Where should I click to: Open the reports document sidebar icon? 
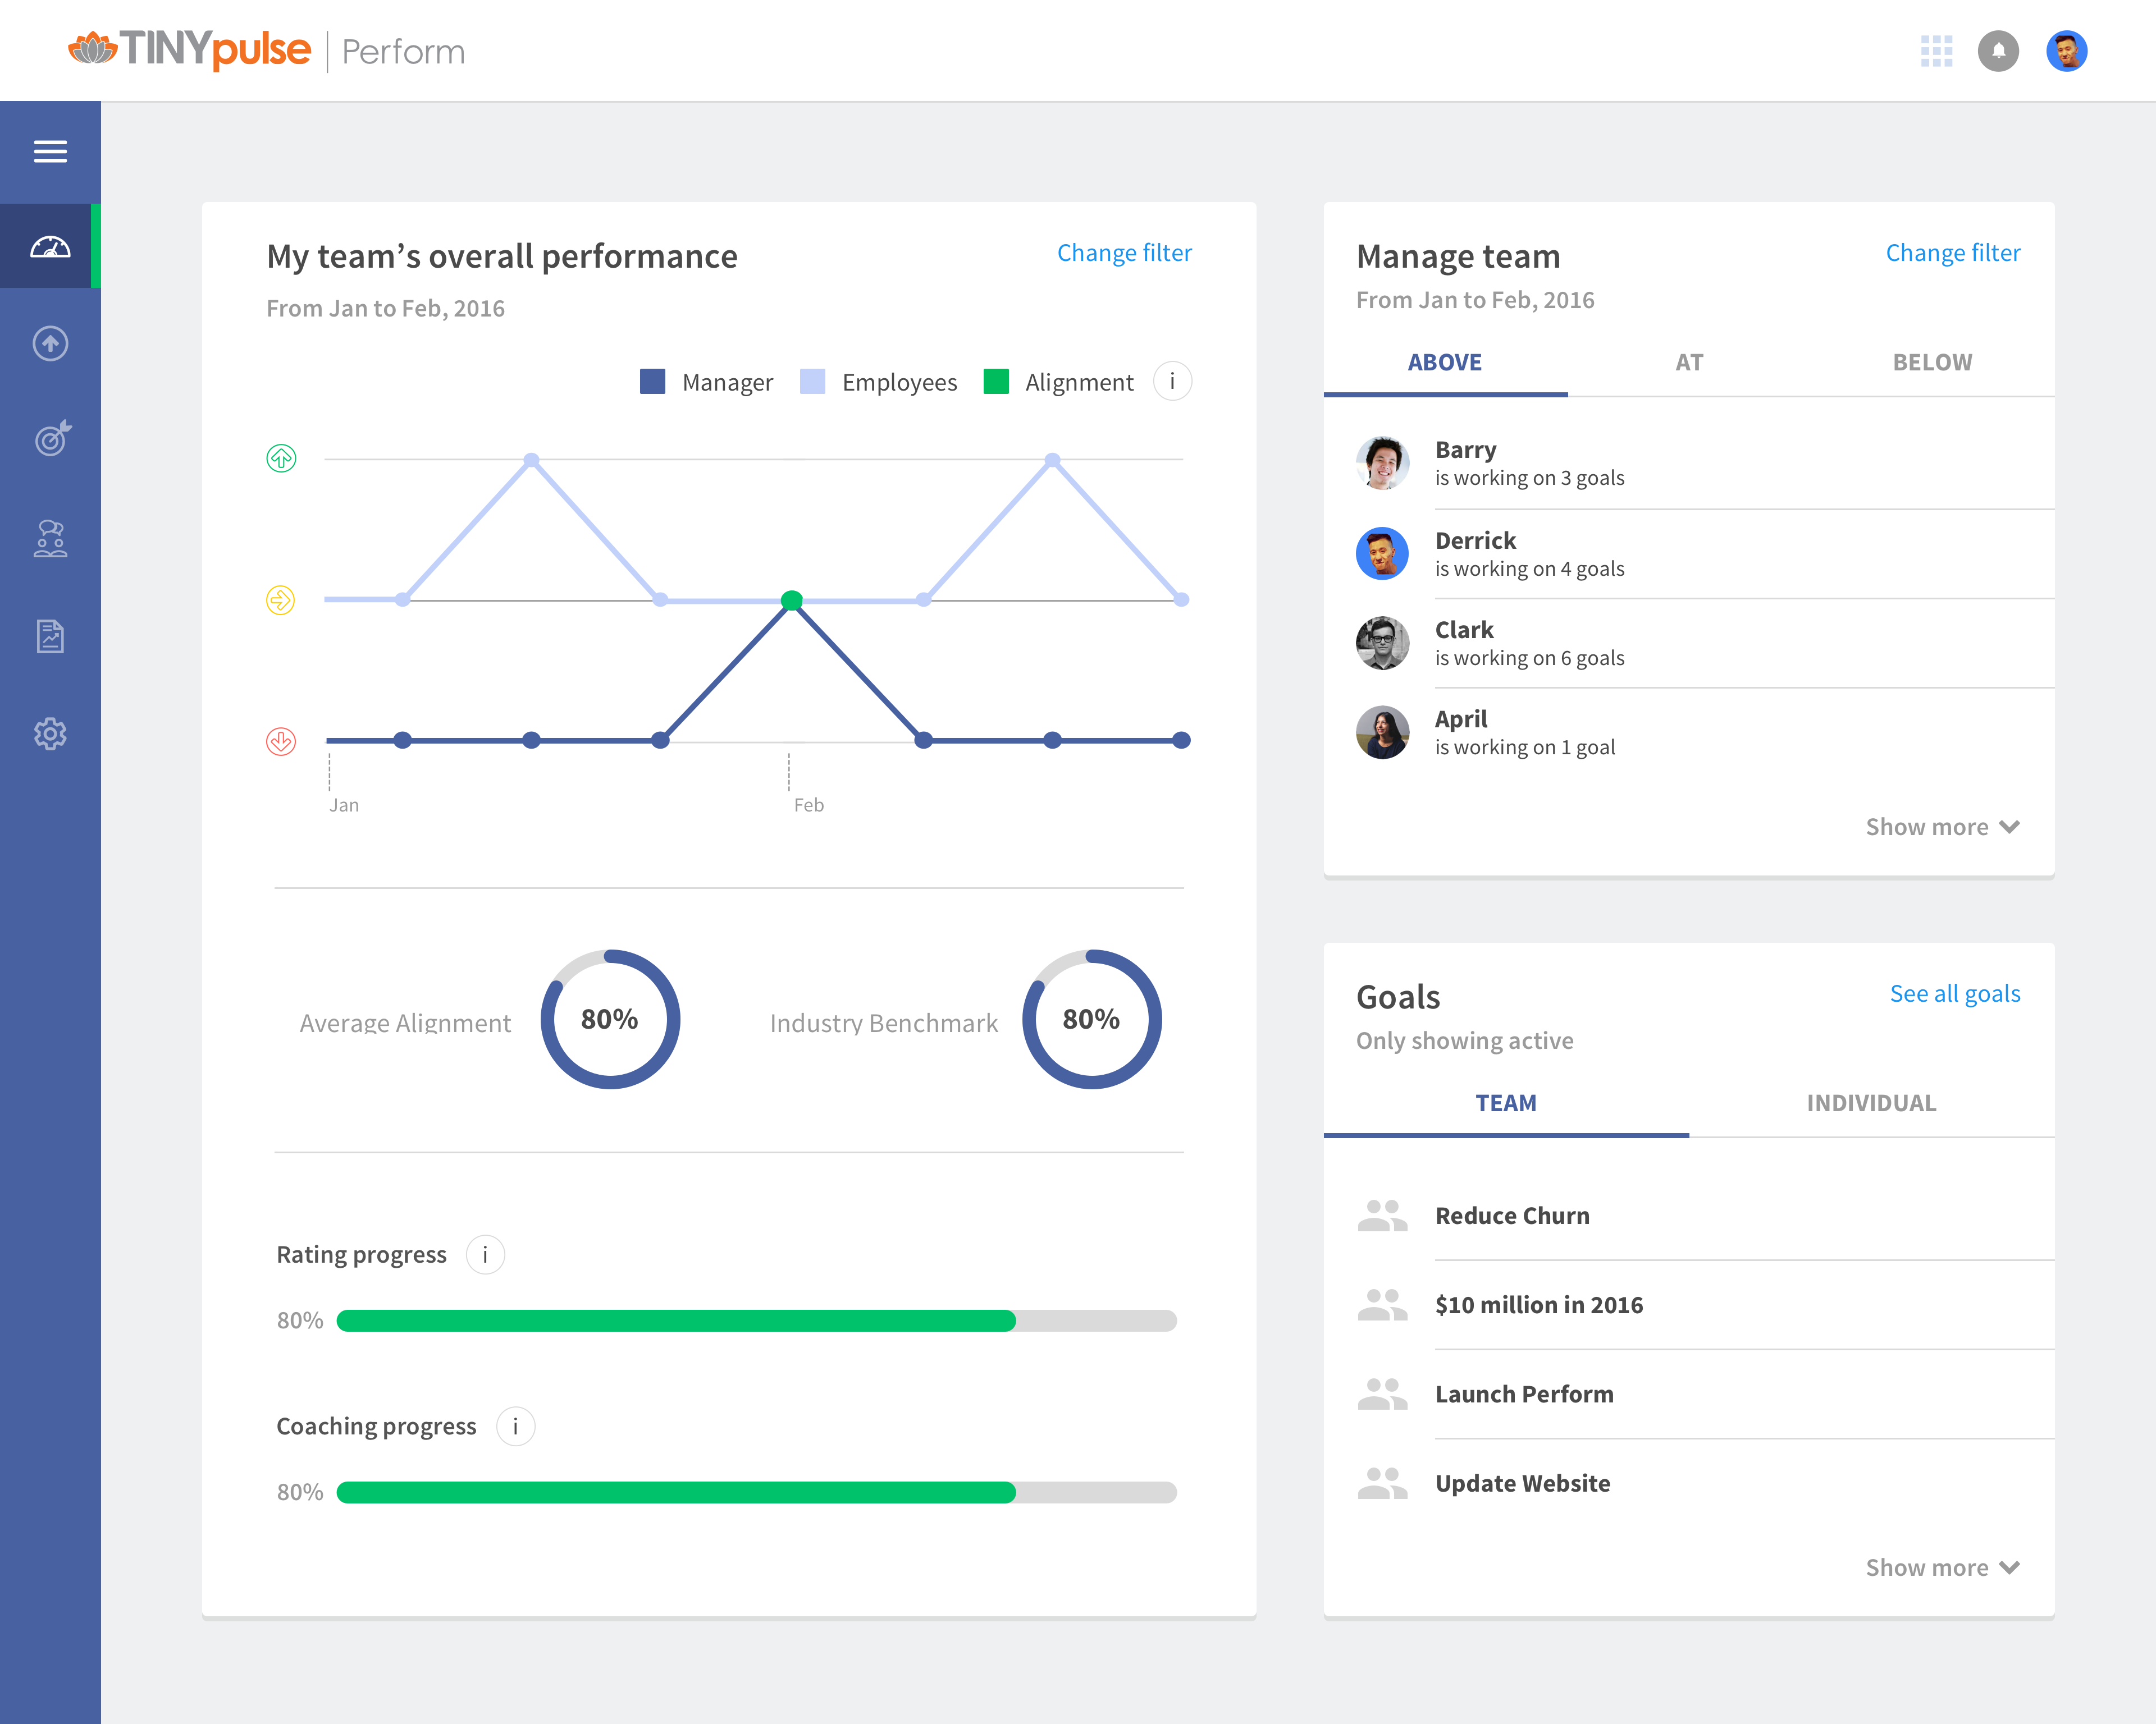[x=50, y=636]
